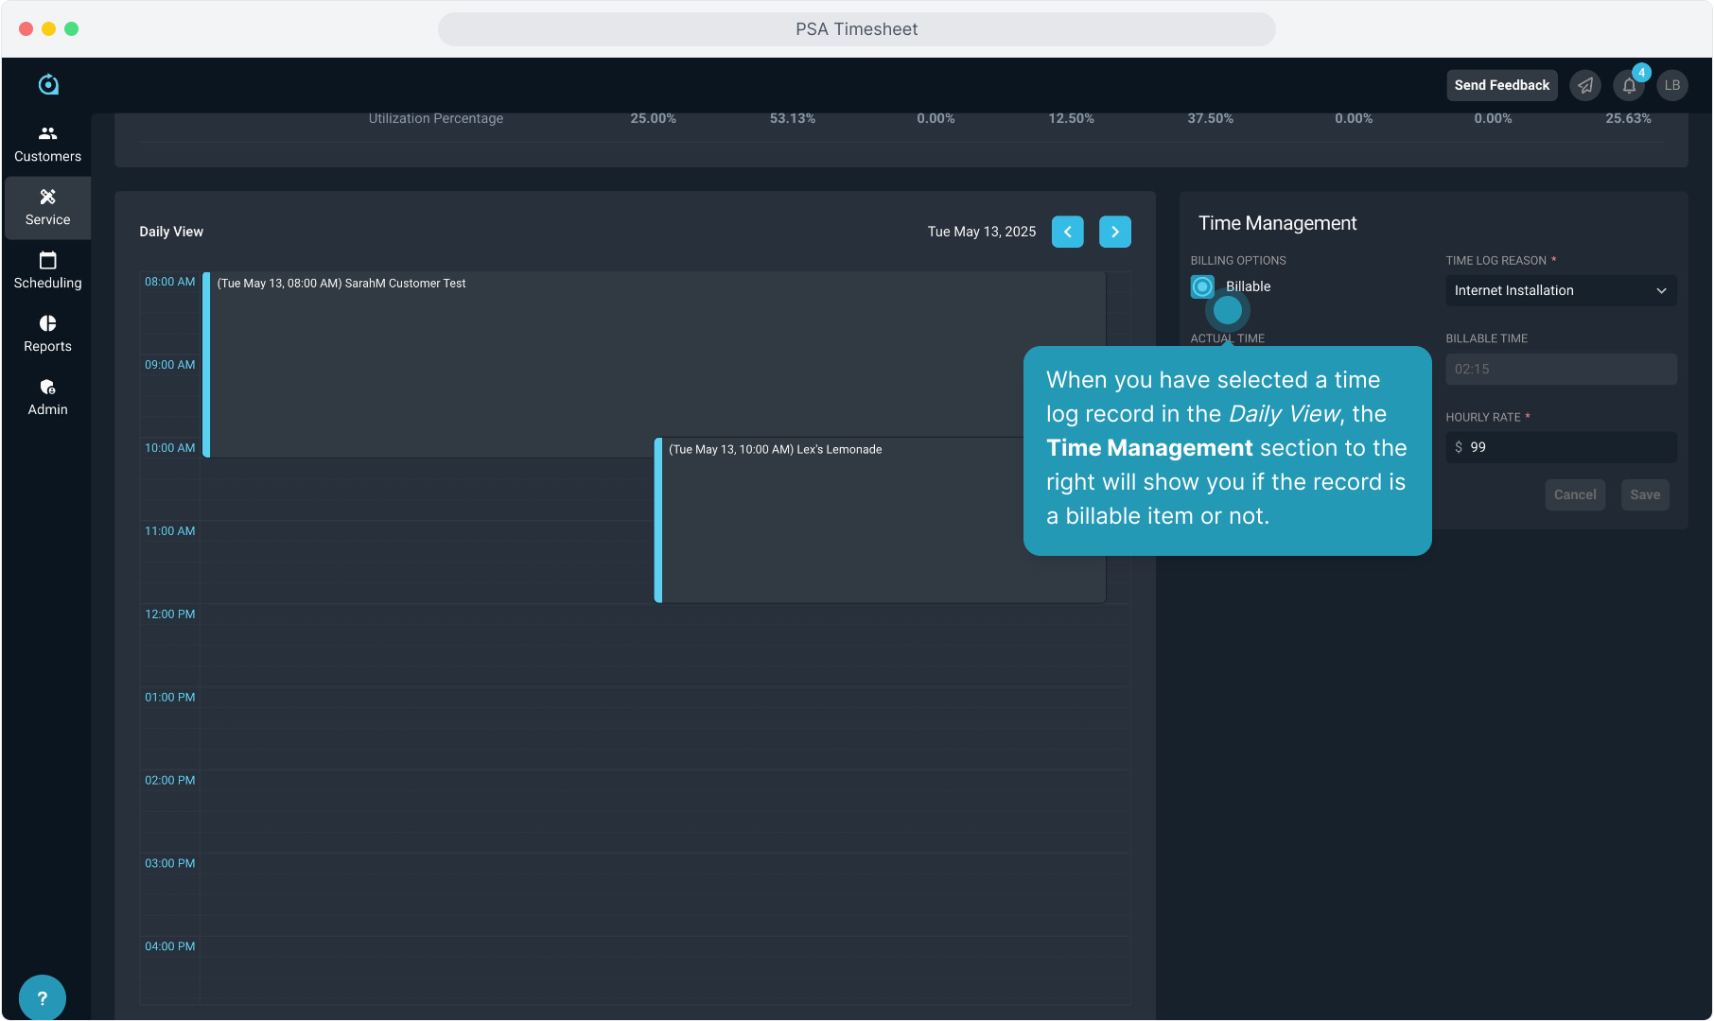Go to the previous day
The height and width of the screenshot is (1021, 1714).
[1068, 232]
